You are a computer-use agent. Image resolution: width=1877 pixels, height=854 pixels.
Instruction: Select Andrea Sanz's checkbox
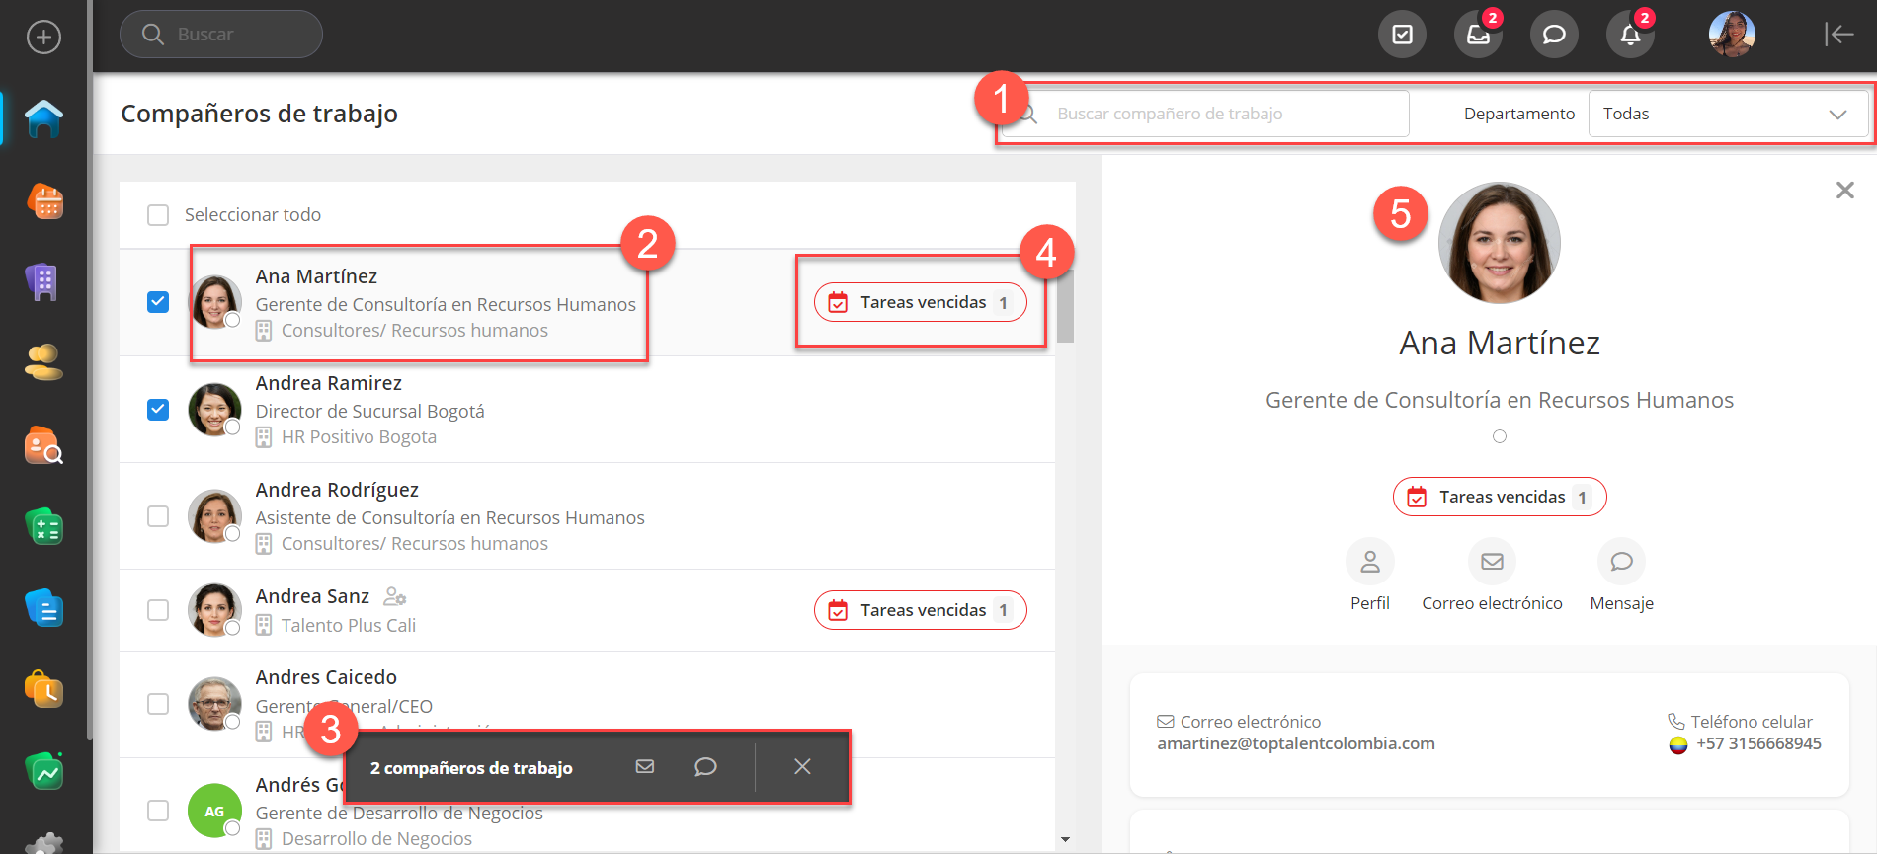pyautogui.click(x=158, y=610)
